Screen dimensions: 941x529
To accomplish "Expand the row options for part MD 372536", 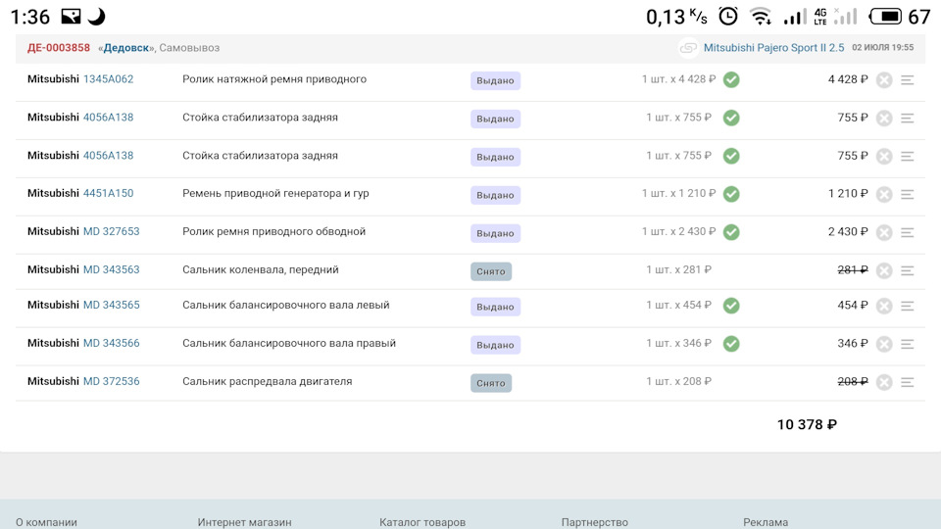I will tap(908, 382).
